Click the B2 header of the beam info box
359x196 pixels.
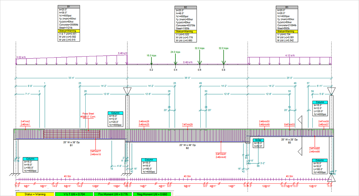[185, 7]
